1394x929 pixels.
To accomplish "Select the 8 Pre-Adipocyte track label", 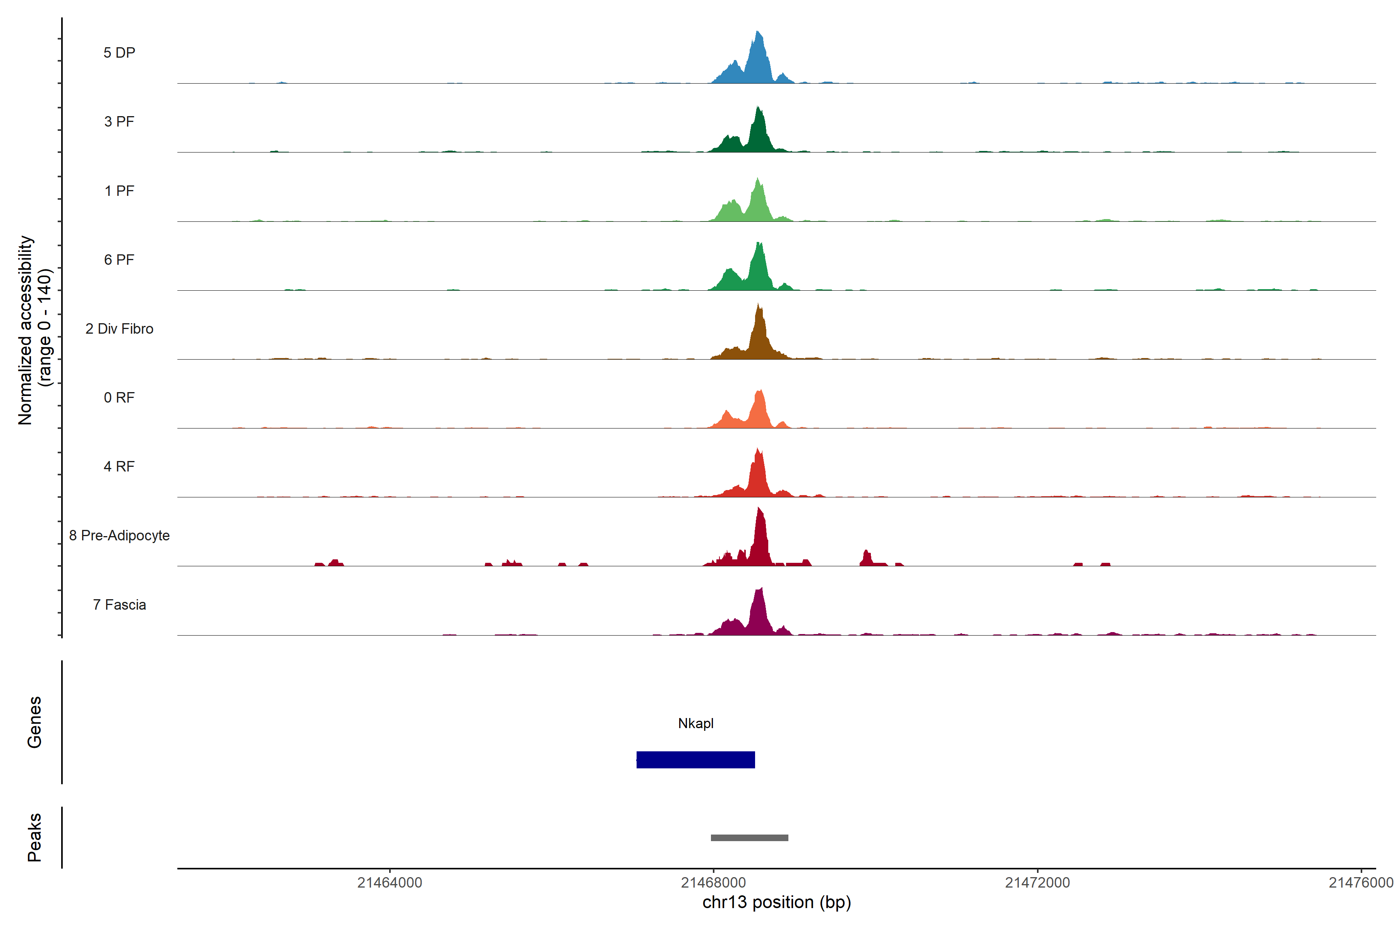I will pos(119,536).
